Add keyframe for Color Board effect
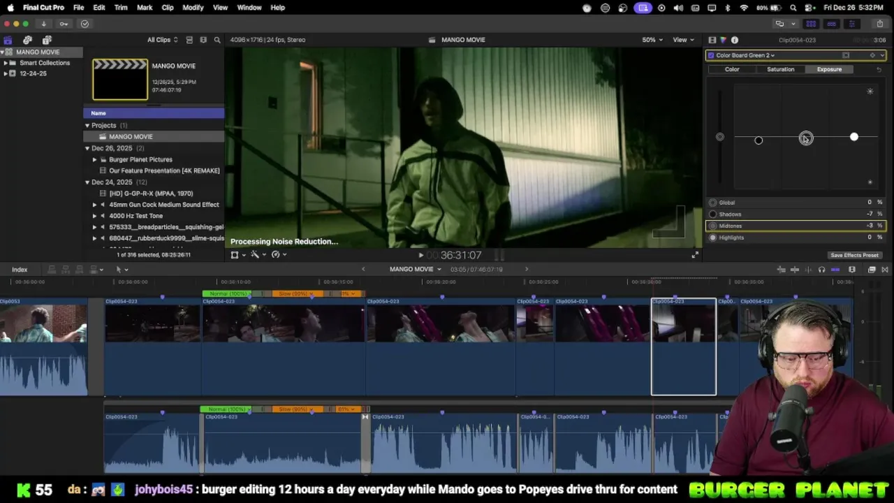 coord(872,55)
